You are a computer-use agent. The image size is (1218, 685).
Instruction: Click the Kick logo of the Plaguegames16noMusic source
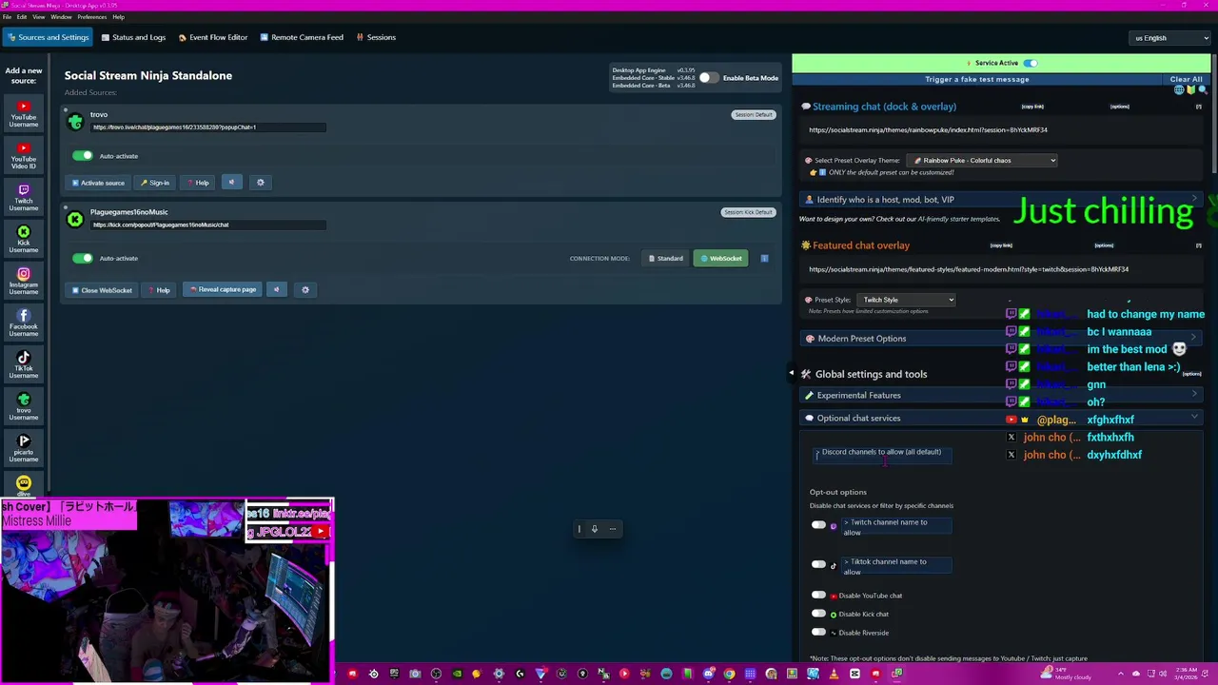tap(75, 220)
